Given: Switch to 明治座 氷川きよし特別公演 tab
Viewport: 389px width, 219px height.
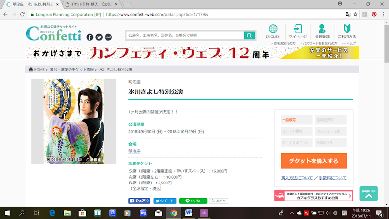Looking at the screenshot, I should 32,4.
